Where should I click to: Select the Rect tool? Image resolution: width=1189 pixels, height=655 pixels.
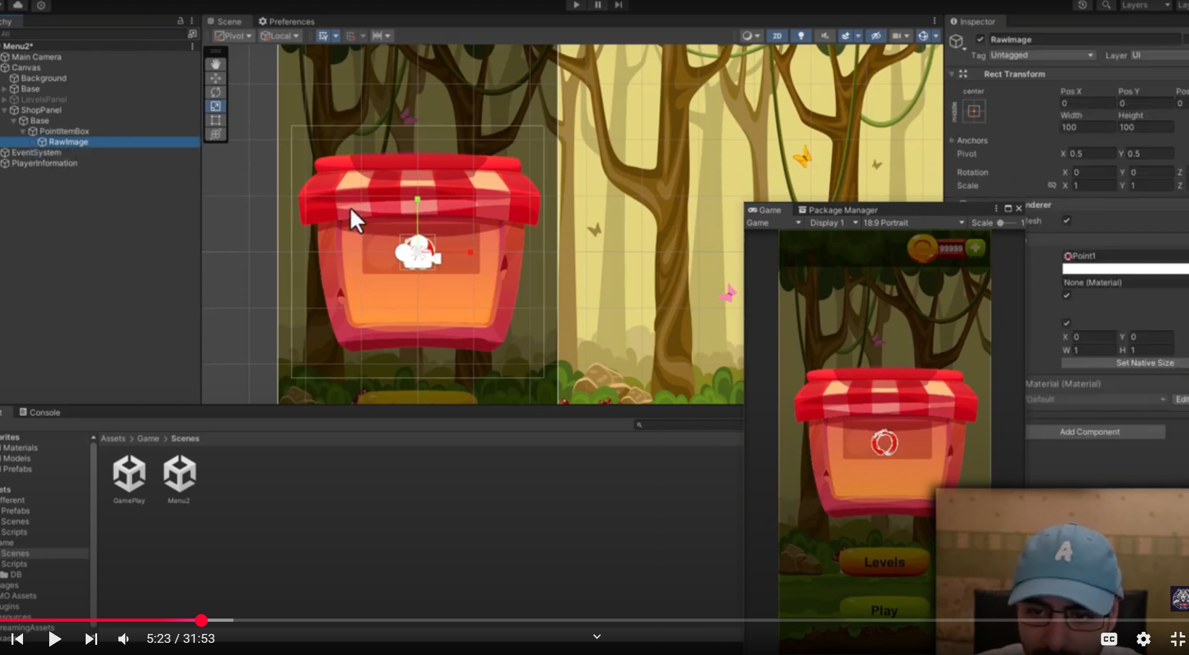tap(215, 120)
